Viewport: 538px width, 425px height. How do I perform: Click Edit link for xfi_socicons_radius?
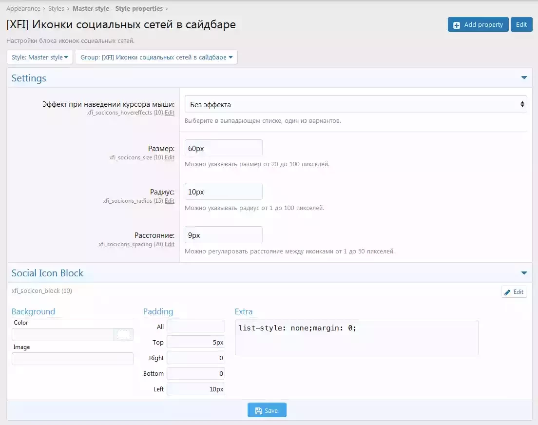(x=170, y=201)
